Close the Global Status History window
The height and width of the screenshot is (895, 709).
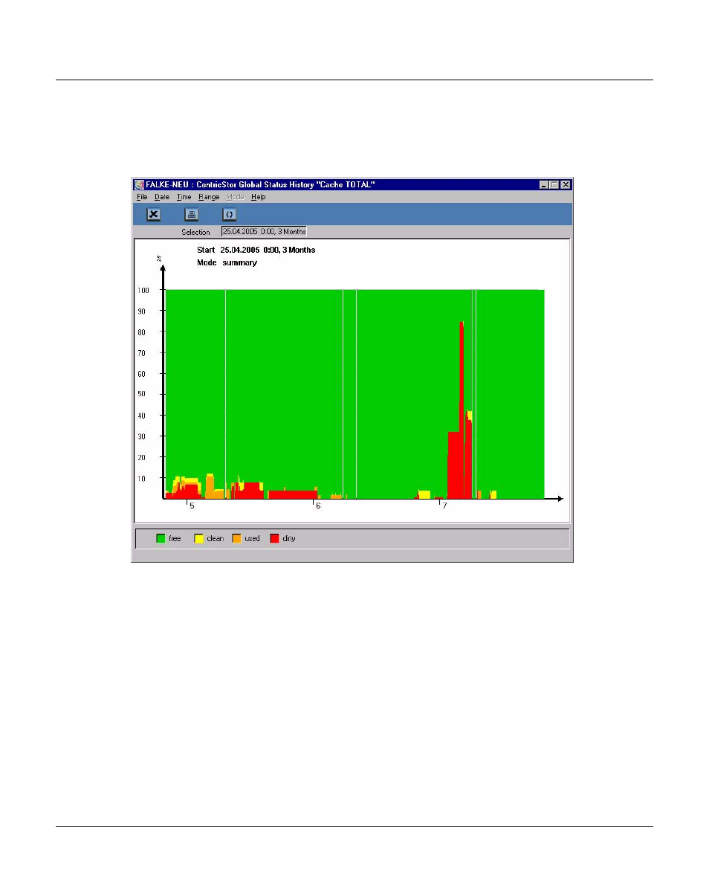566,184
